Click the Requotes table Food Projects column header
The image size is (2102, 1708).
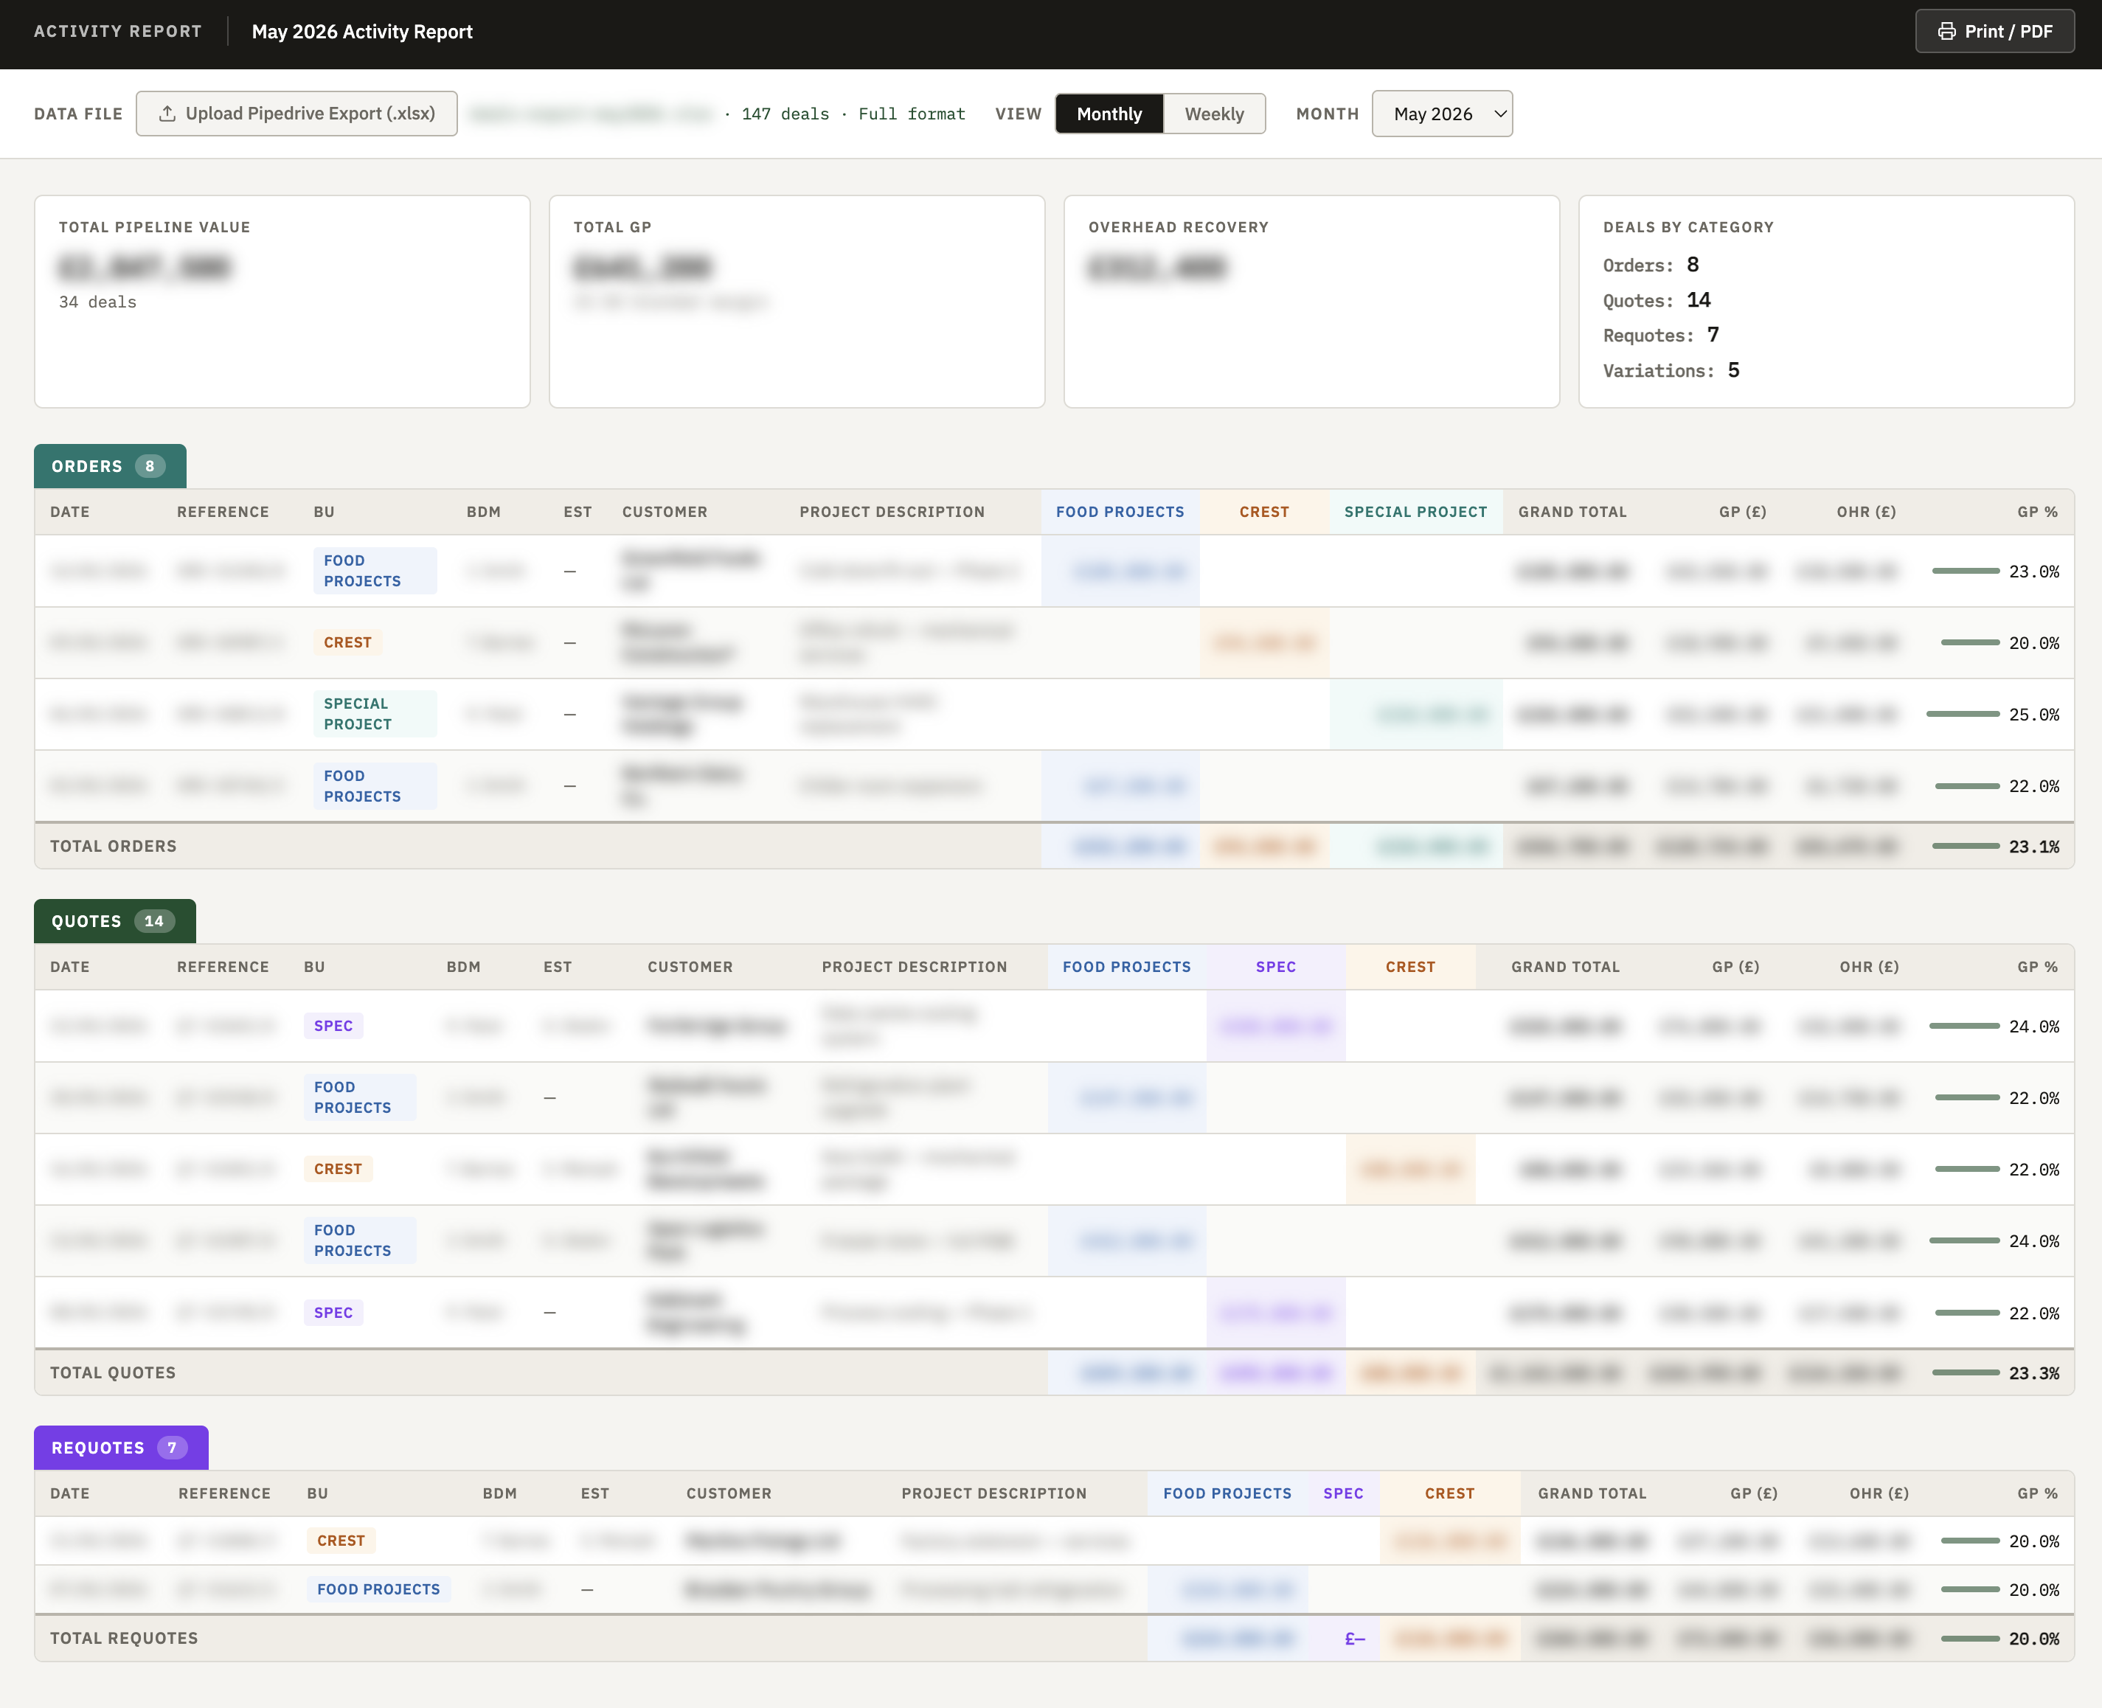(1227, 1493)
